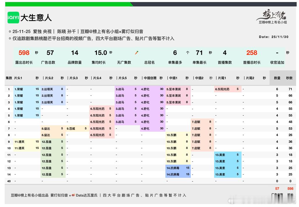Click the 数量 column header

click(277, 78)
